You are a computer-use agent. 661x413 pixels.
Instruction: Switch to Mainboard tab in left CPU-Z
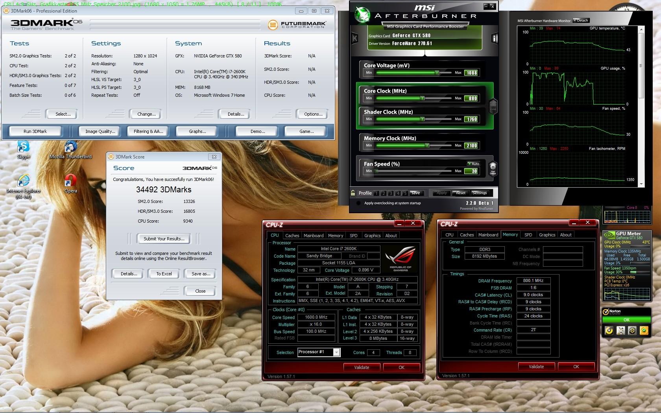pos(314,236)
